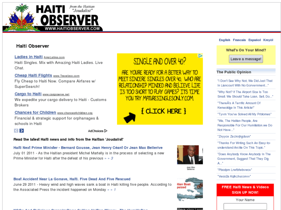Click the ad info icon on yellow banner

[200, 56]
